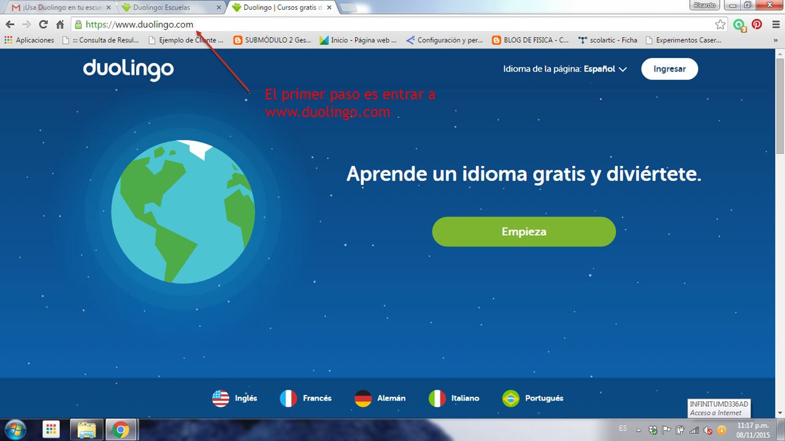Reload the current page
785x441 pixels.
[43, 24]
